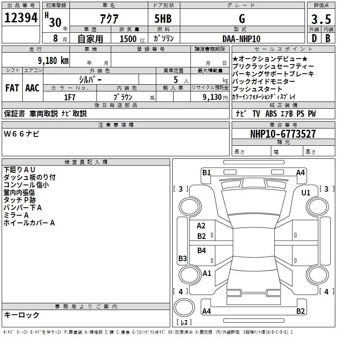The image size is (337, 337).
Task: Select the 長さ dimension field
Action: (251, 151)
